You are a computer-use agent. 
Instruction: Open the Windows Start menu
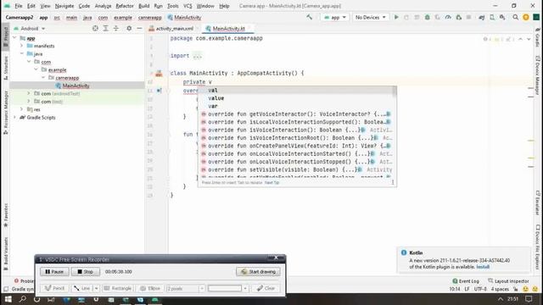[8, 299]
